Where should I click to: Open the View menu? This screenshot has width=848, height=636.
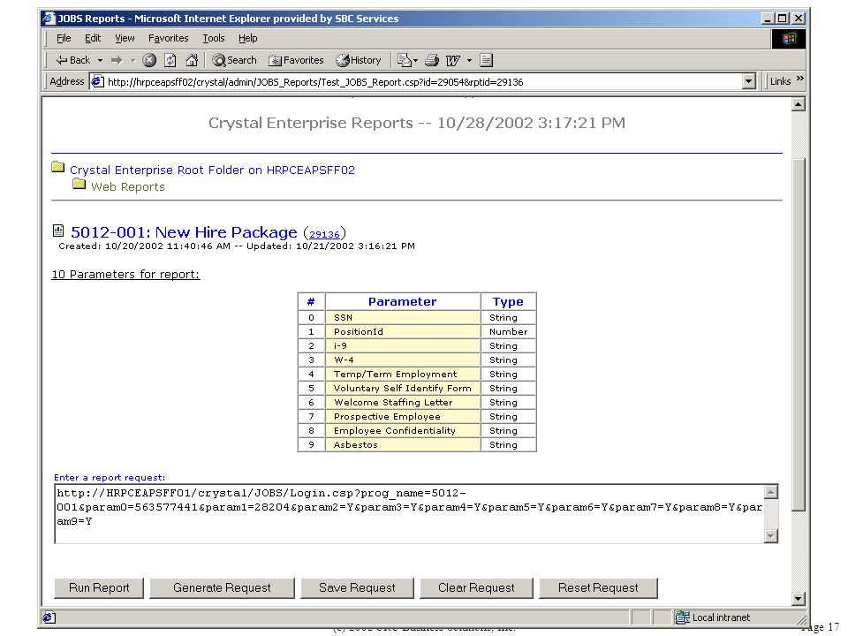pyautogui.click(x=125, y=38)
